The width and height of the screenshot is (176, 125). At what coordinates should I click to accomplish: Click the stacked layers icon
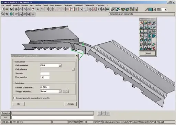(108, 9)
